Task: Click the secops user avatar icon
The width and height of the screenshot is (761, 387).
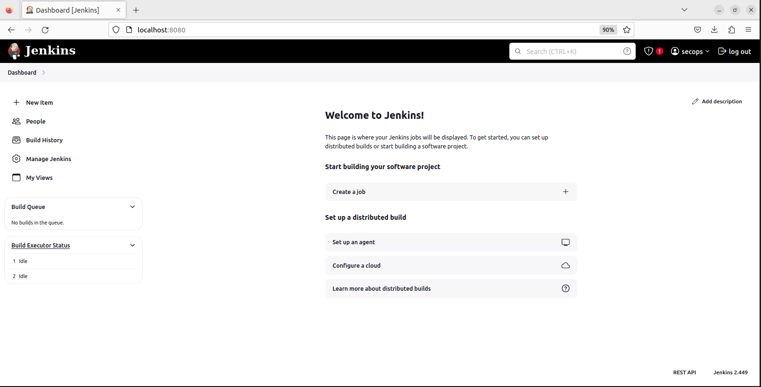Action: coord(675,51)
